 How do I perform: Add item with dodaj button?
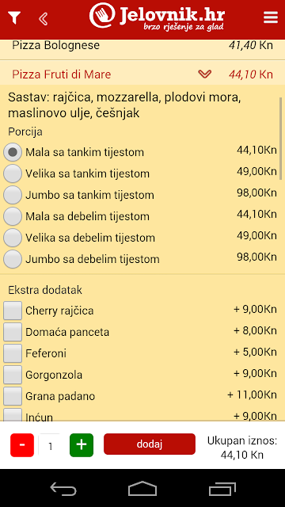[150, 444]
